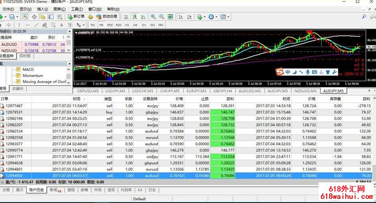Open the Navigator star-folder icon
The width and height of the screenshot is (376, 203).
point(42,17)
